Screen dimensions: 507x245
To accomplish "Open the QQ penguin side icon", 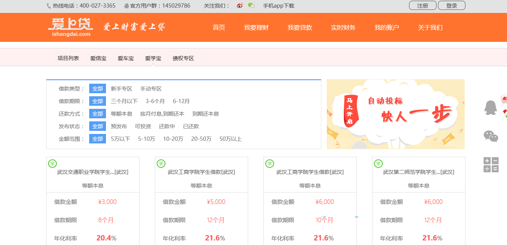I will click(491, 108).
